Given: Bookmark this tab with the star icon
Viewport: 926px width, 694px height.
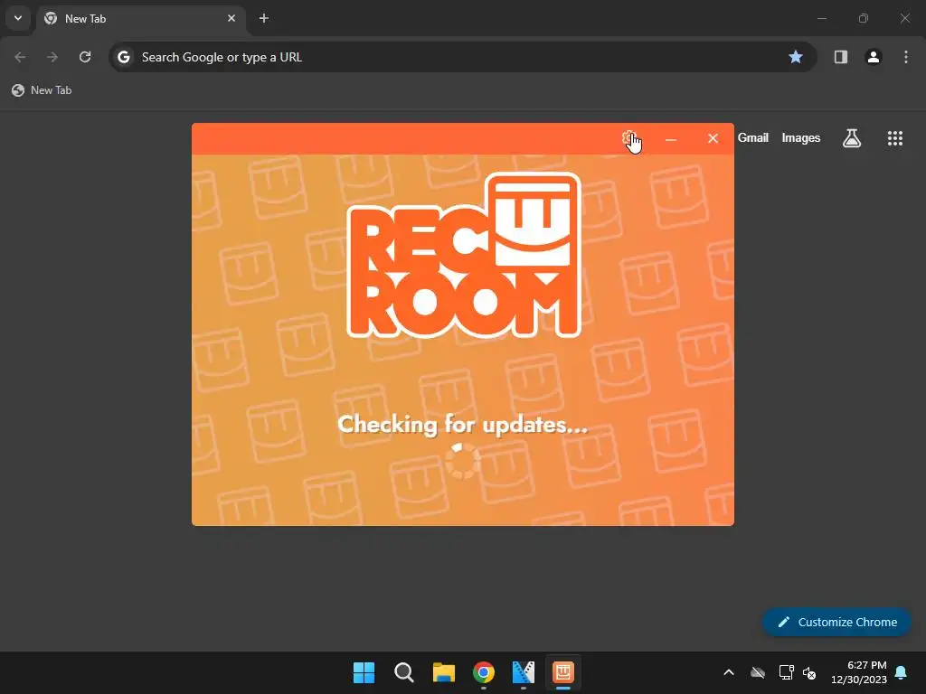Looking at the screenshot, I should (x=796, y=57).
